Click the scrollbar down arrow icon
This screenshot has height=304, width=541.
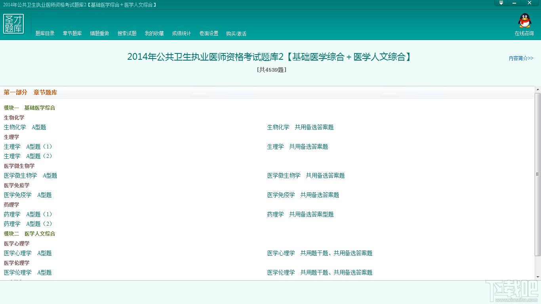click(x=537, y=277)
